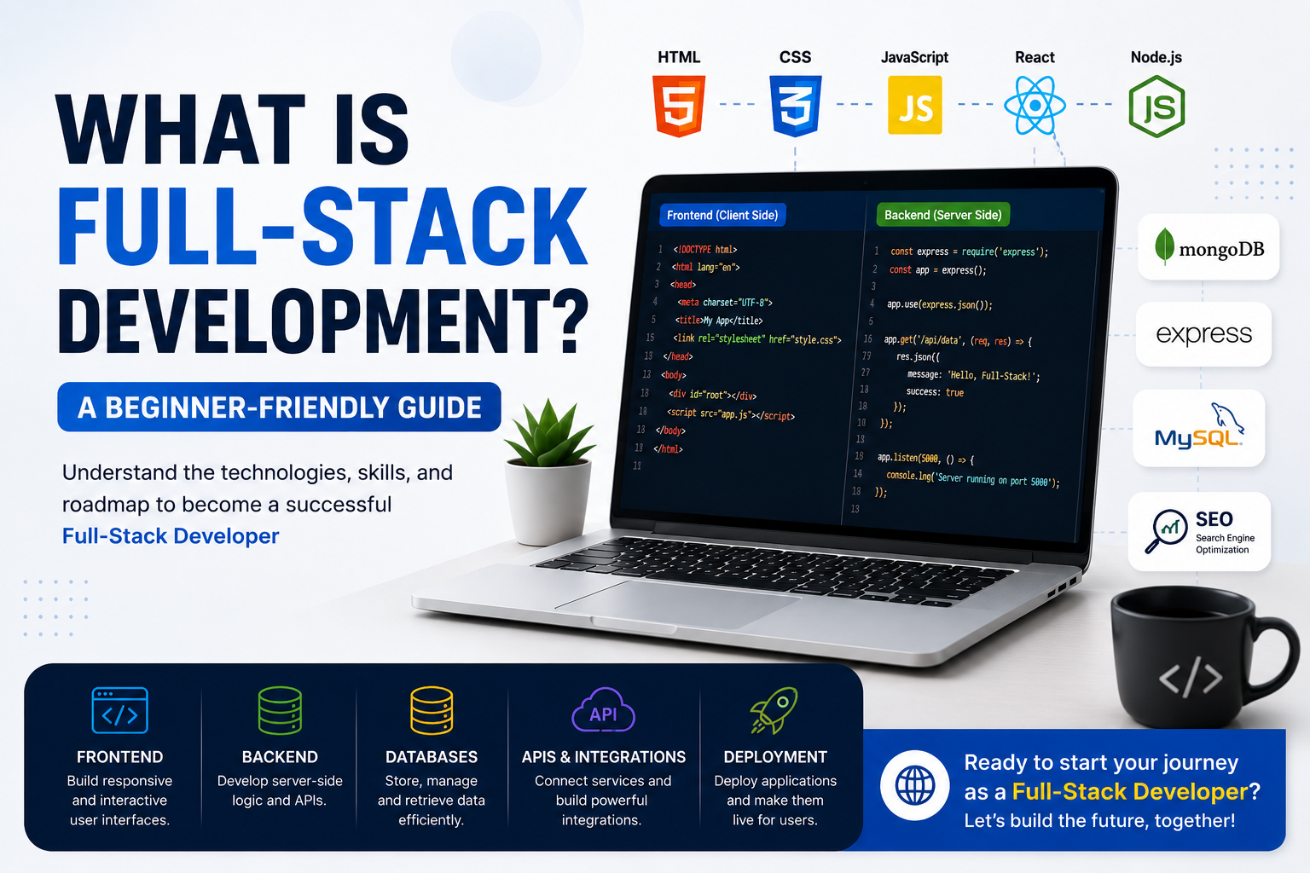This screenshot has height=873, width=1310.
Task: Open the SEO Search Engine Optimization card
Action: (x=1199, y=532)
